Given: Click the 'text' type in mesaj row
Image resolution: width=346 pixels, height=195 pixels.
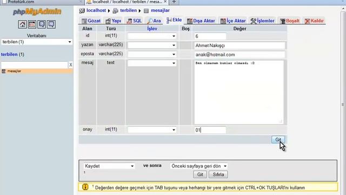Looking at the screenshot, I should click(x=111, y=63).
